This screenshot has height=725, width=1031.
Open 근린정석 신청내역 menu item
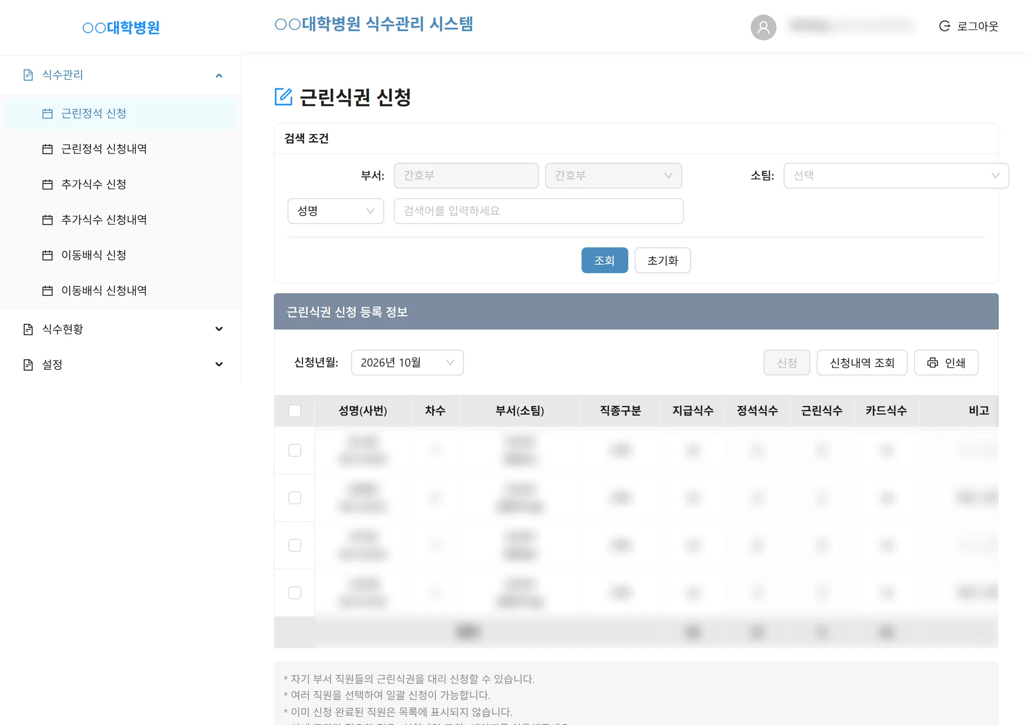pyautogui.click(x=120, y=149)
